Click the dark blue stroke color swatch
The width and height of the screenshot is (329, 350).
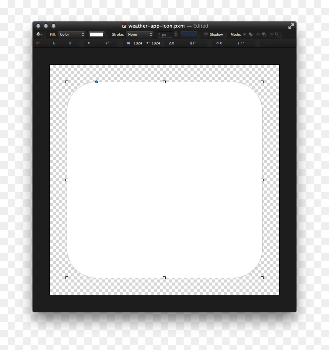tap(189, 35)
